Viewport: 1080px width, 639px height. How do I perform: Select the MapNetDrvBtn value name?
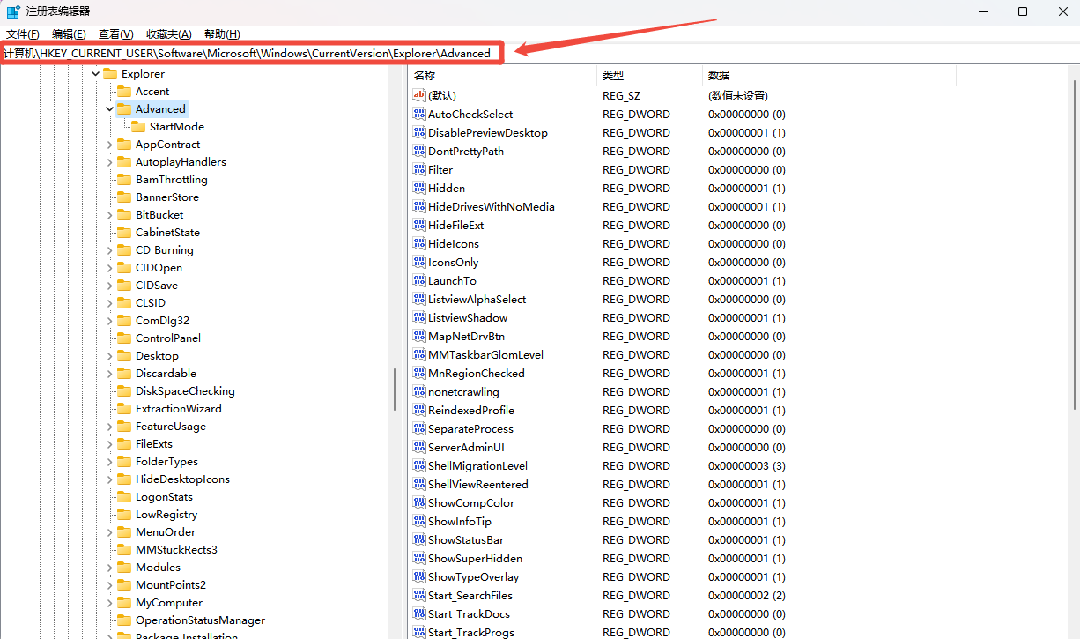point(466,336)
